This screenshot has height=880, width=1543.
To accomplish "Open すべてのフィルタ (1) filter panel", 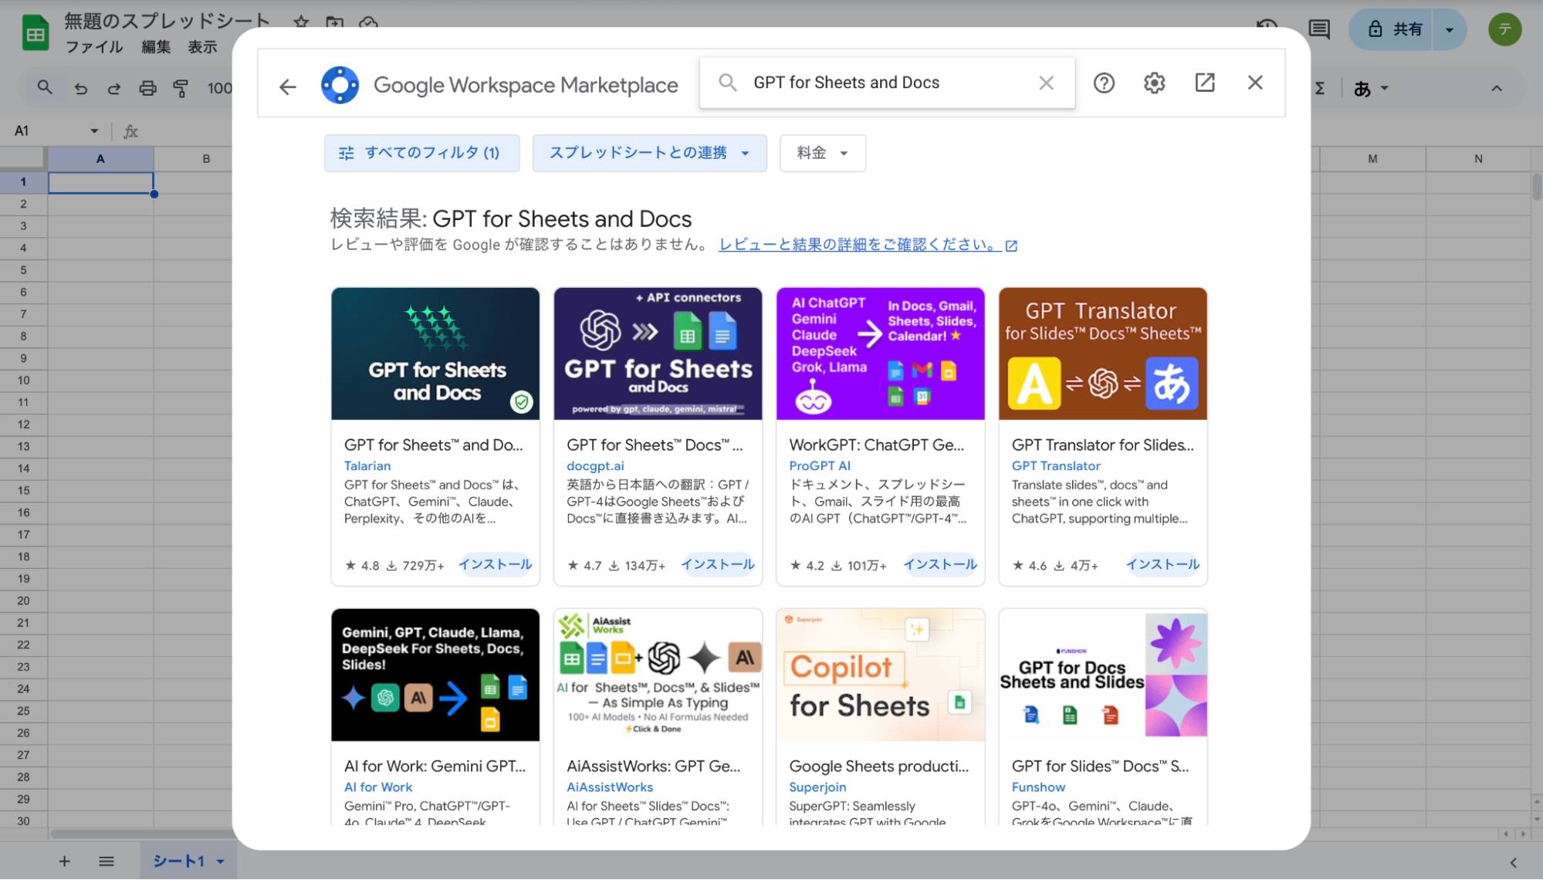I will 421,153.
